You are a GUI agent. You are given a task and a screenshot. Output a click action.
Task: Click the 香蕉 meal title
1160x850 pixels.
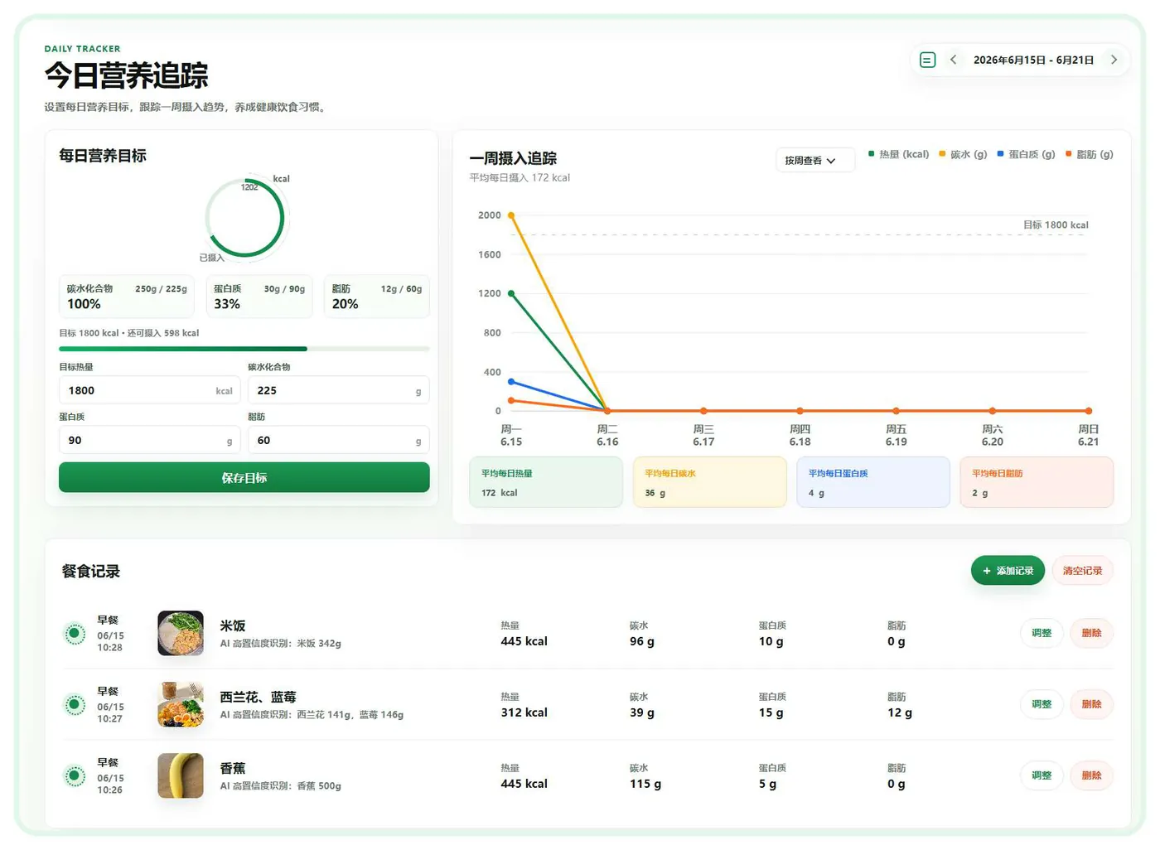click(x=233, y=768)
